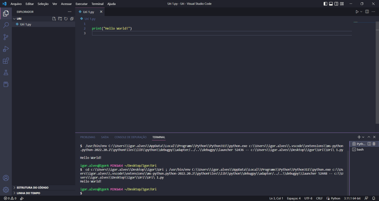Open the new terminal profile dropdown arrow
Screen dimensions: 379x201
coord(363,137)
